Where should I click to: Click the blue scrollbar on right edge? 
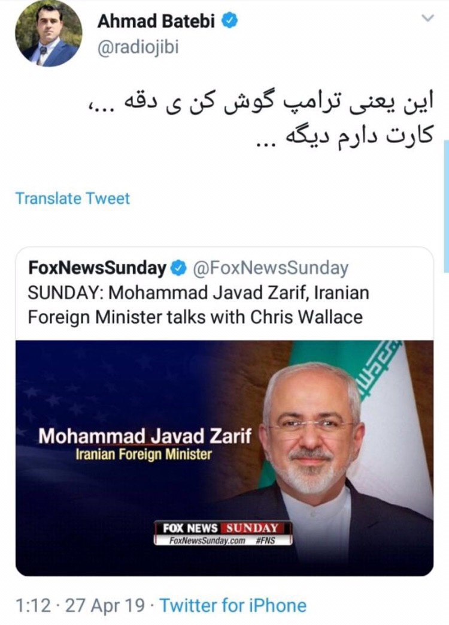(446, 206)
